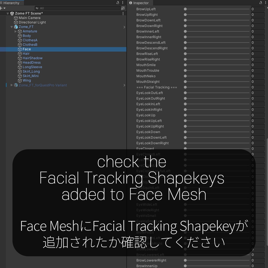Expand Zome_FT_forQuestPro Variant

12,85
